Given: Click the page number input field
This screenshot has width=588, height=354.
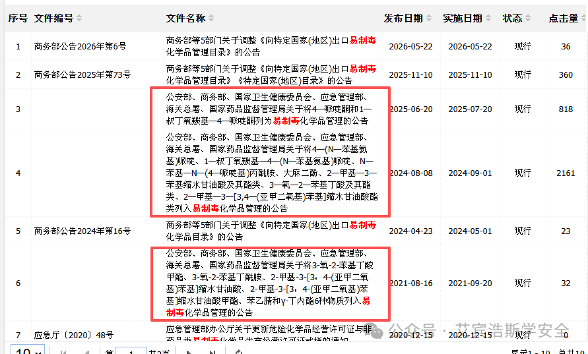Looking at the screenshot, I should coord(131,351).
